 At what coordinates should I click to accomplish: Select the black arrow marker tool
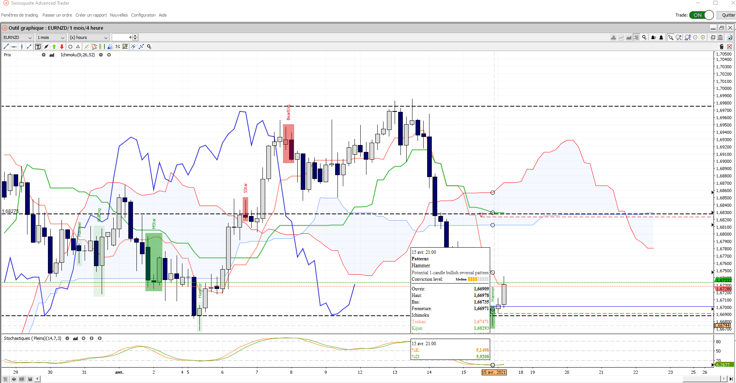coord(46,47)
